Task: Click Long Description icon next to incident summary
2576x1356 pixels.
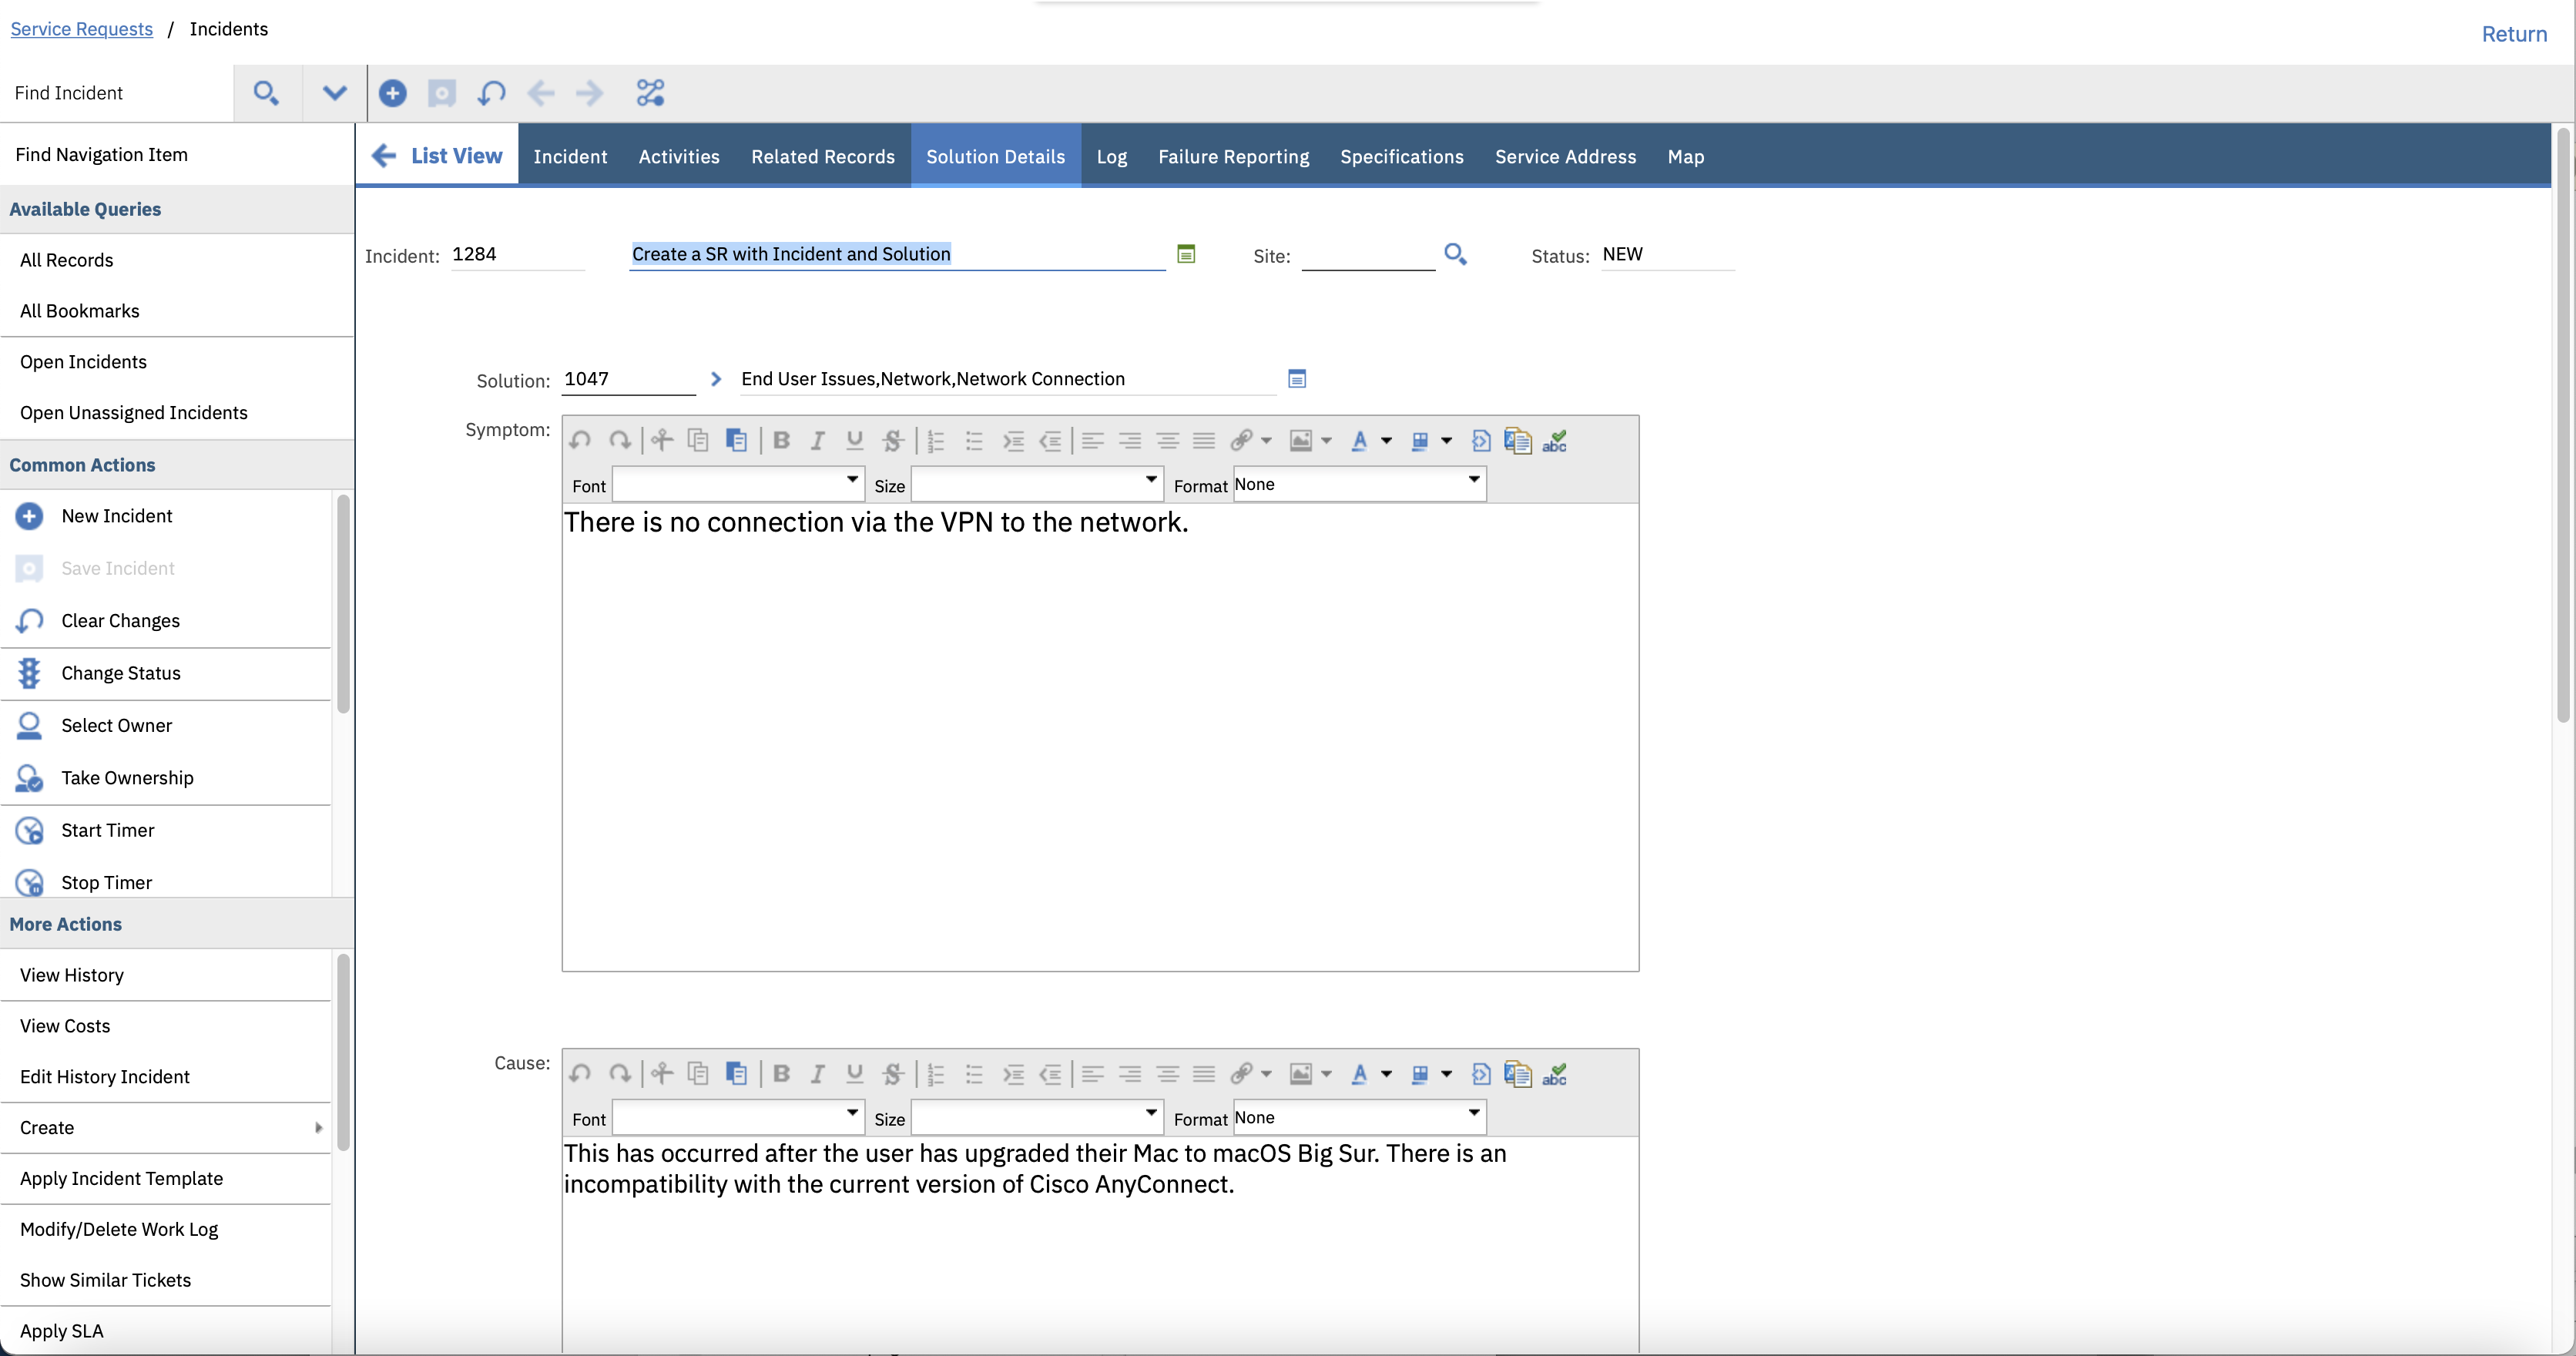Action: (1186, 254)
